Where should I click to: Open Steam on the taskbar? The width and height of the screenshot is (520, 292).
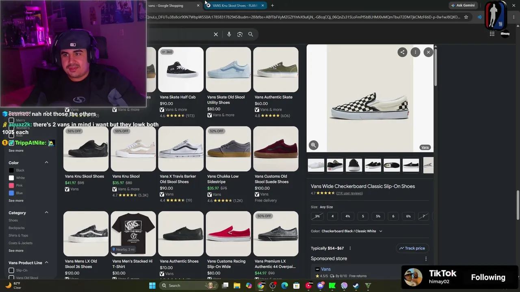356,286
